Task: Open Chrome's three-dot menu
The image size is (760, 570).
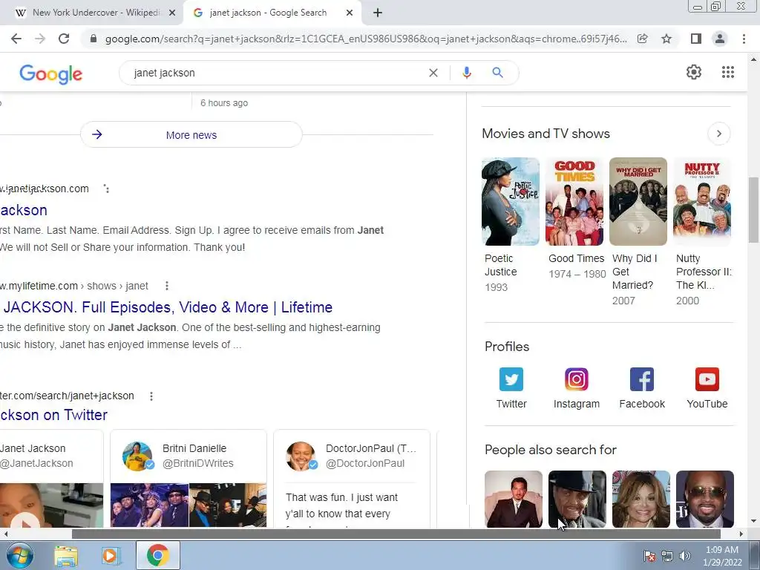Action: point(744,39)
